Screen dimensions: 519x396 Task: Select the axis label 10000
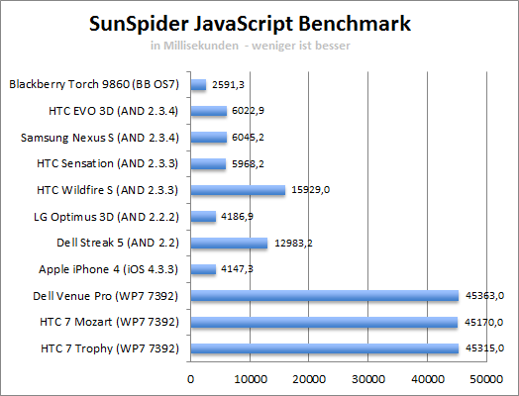coord(251,379)
